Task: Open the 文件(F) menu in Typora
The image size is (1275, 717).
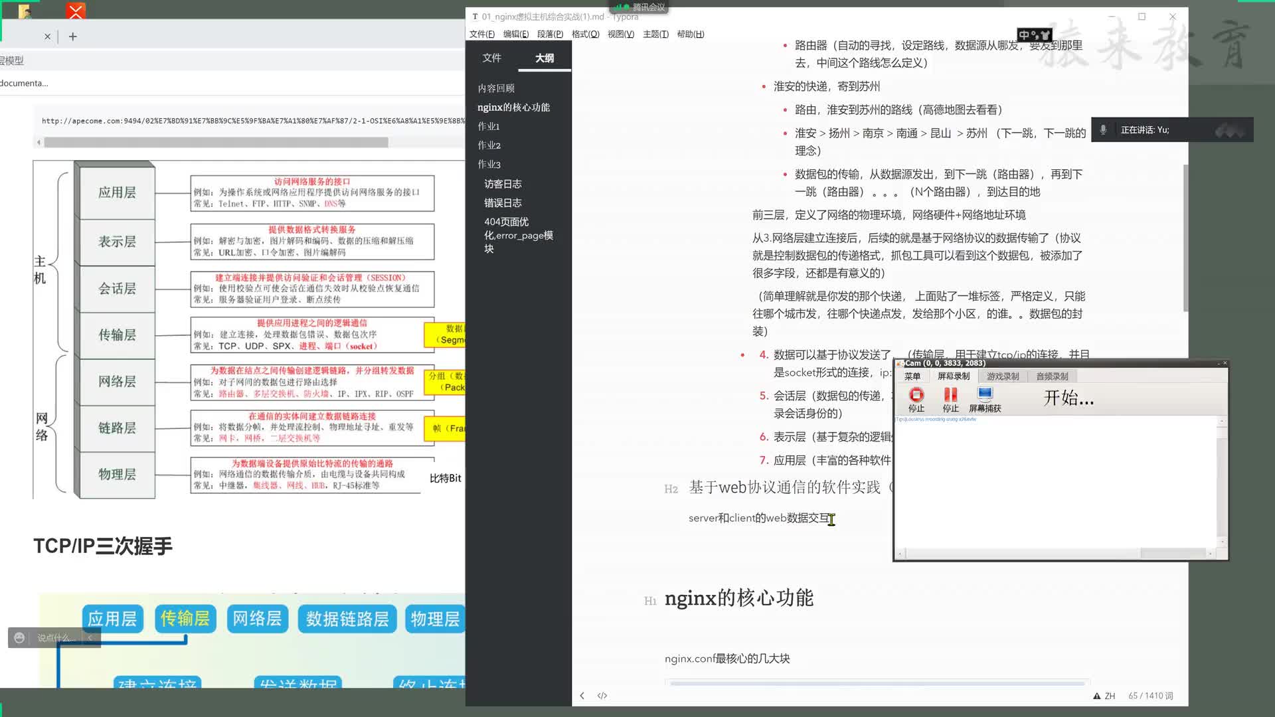Action: (x=482, y=34)
